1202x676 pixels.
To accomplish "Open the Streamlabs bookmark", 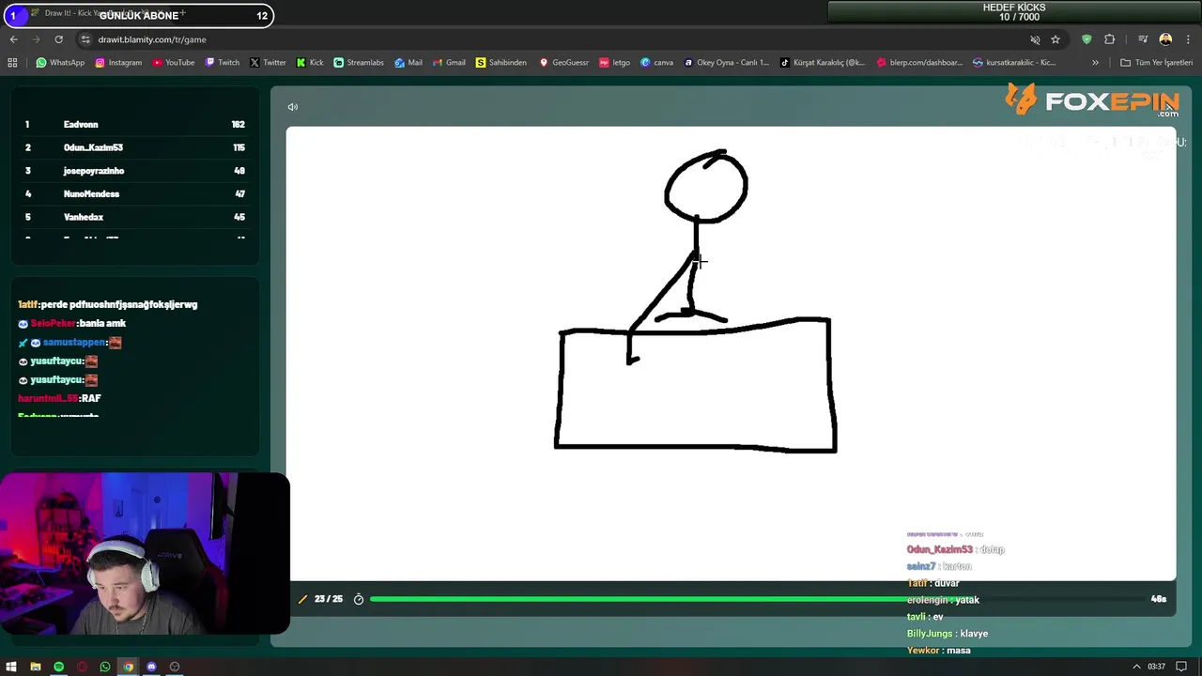I will tap(359, 63).
